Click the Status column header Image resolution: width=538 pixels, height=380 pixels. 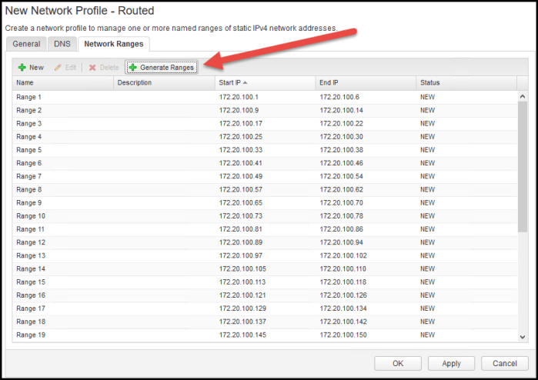[x=466, y=82]
